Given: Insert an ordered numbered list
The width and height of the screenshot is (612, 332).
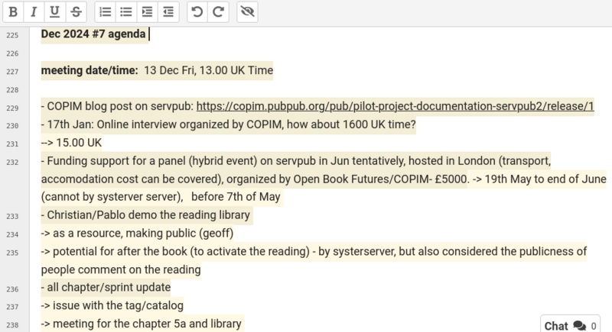Looking at the screenshot, I should pyautogui.click(x=106, y=11).
